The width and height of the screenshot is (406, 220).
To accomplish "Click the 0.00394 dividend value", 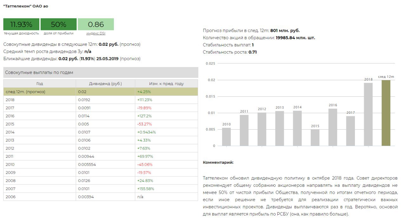I will (x=86, y=197).
